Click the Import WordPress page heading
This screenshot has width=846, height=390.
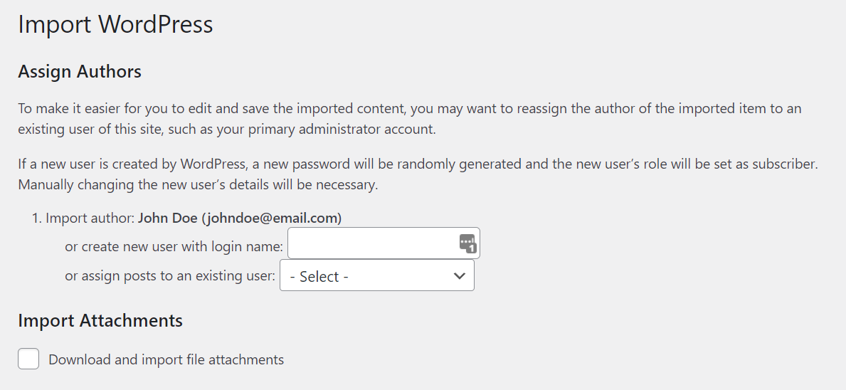pyautogui.click(x=115, y=25)
